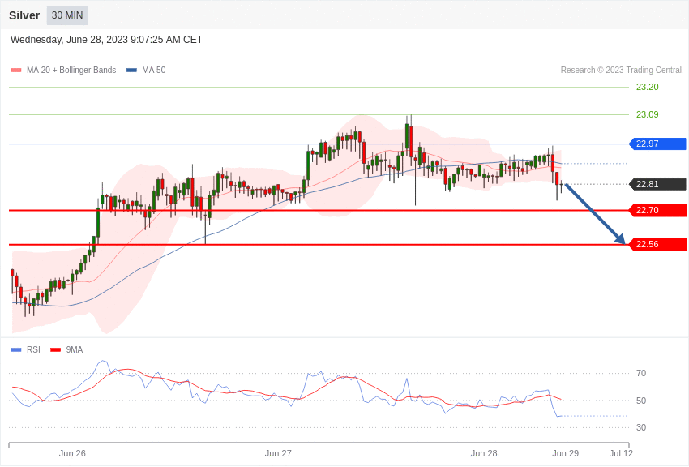Click the 9MA legend swatch
Screen dimensions: 689x467
point(55,349)
